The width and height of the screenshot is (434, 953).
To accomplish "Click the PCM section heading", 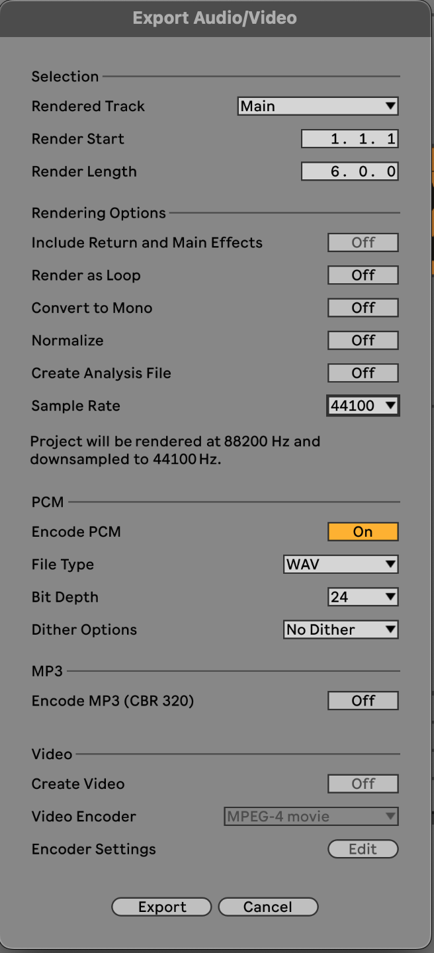I will (x=48, y=502).
